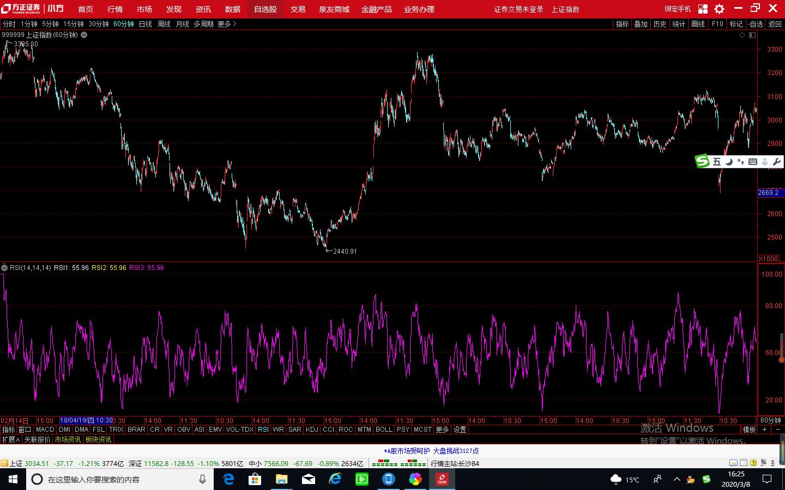Open the 市场资讯 tab
Viewport: 785px width, 490px height.
tap(68, 439)
